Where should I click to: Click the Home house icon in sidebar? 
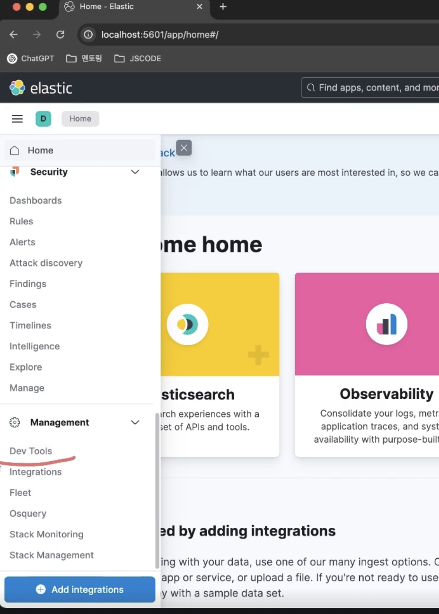(x=15, y=150)
